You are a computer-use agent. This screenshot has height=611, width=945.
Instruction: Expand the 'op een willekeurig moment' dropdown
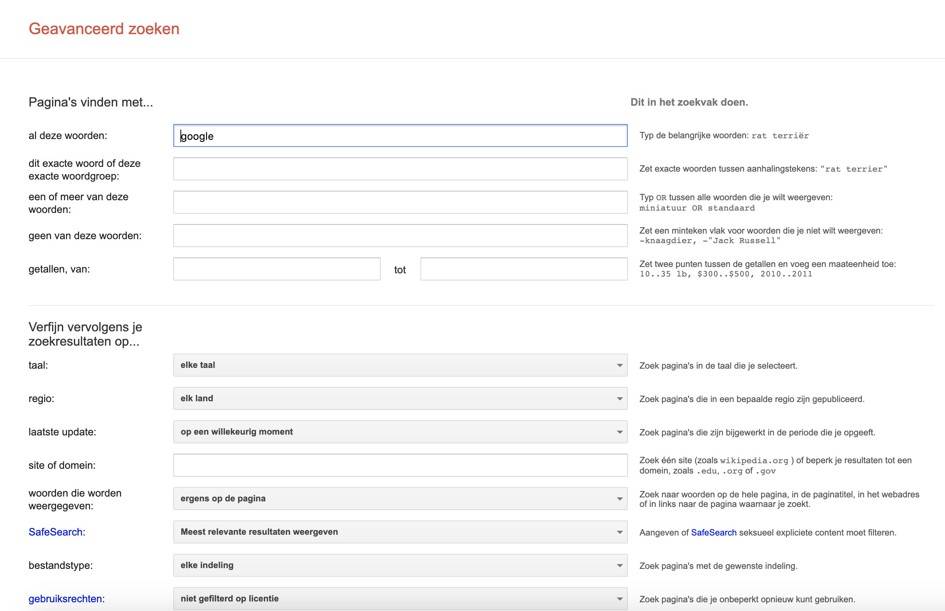(x=400, y=432)
